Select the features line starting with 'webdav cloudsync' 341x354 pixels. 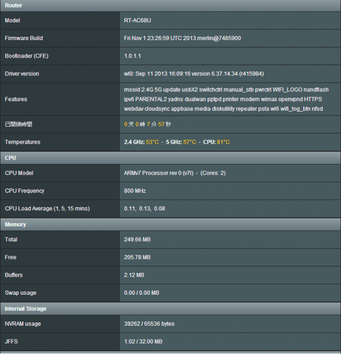click(x=223, y=109)
